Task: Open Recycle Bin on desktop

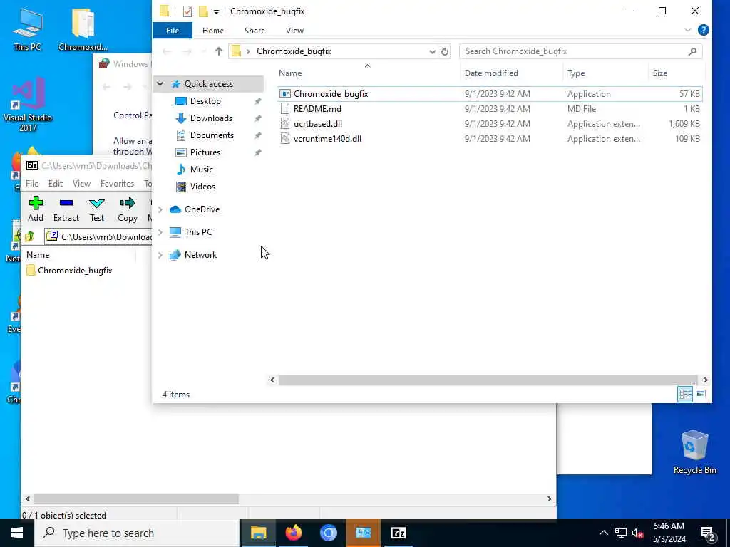Action: pyautogui.click(x=694, y=452)
